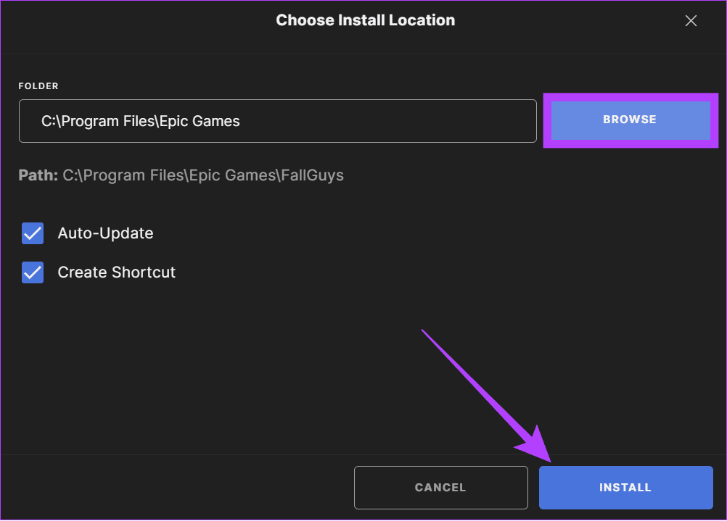Viewport: 727px width, 521px height.
Task: Uncheck the Create Shortcut checkbox
Action: coord(33,272)
